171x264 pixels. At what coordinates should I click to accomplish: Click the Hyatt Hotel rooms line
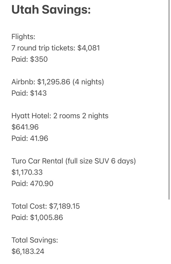tap(60, 116)
